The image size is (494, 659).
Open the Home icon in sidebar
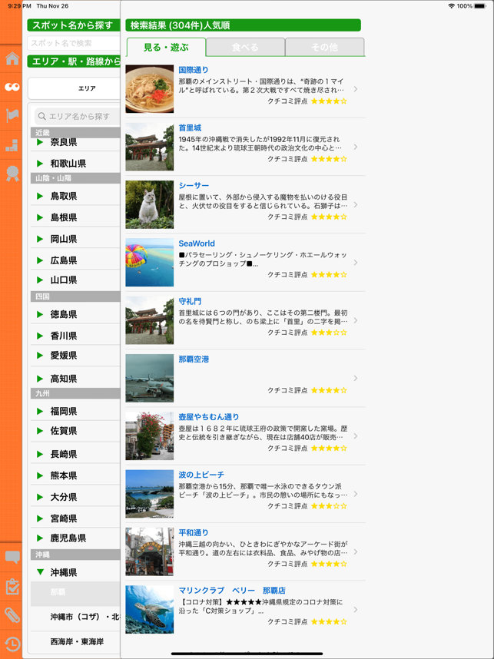click(12, 58)
